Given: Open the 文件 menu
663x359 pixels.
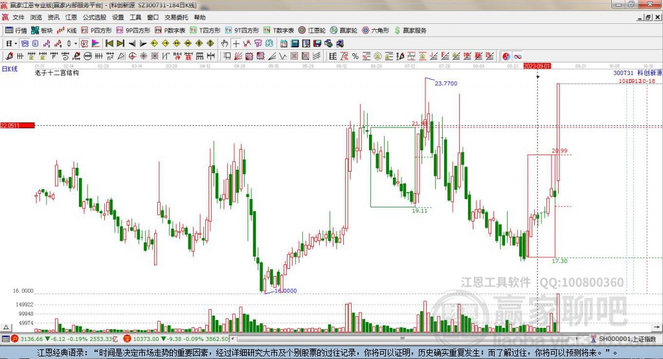Looking at the screenshot, I should point(18,17).
